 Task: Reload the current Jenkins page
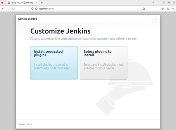(13, 9)
